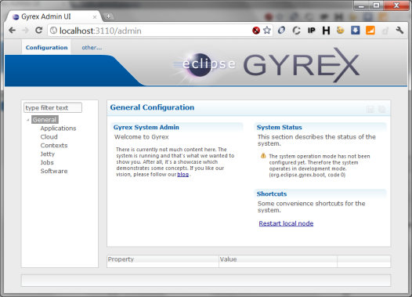This screenshot has height=297, width=412.
Task: Reload the page with the refresh icon
Action: (x=38, y=31)
